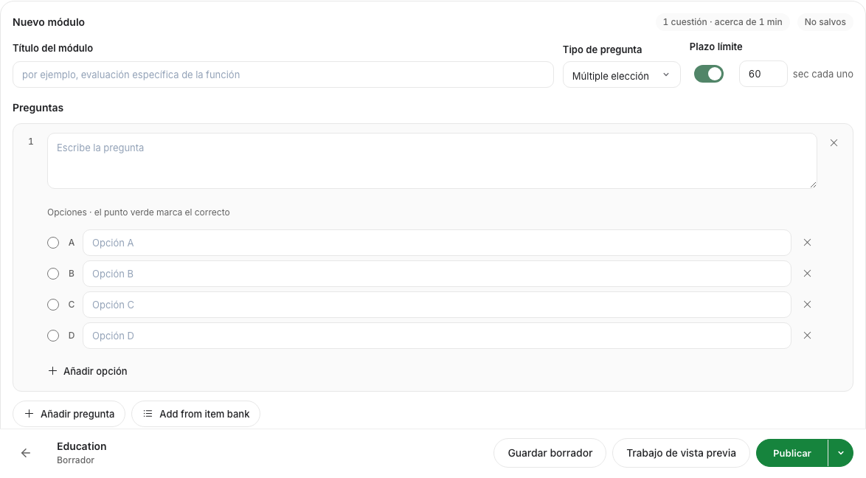Click the 60 seconds time field
Viewport: 866px width, 478px height.
[763, 74]
